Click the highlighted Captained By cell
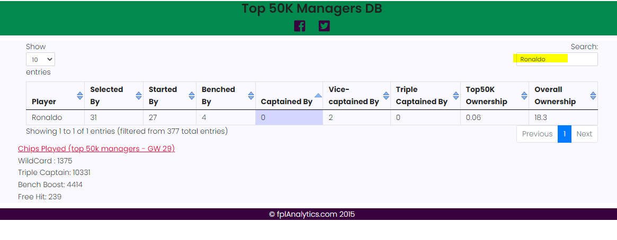This screenshot has width=617, height=240. click(289, 117)
